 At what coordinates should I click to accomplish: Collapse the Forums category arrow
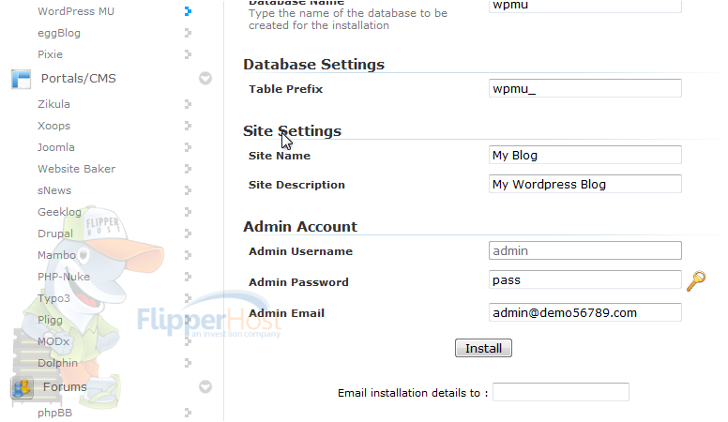[205, 386]
